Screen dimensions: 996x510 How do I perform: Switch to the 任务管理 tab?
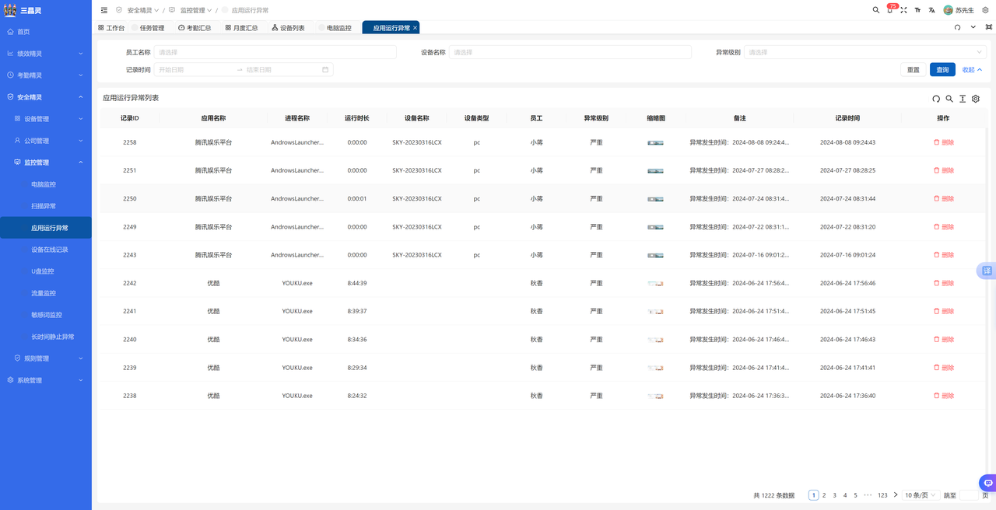pos(152,26)
